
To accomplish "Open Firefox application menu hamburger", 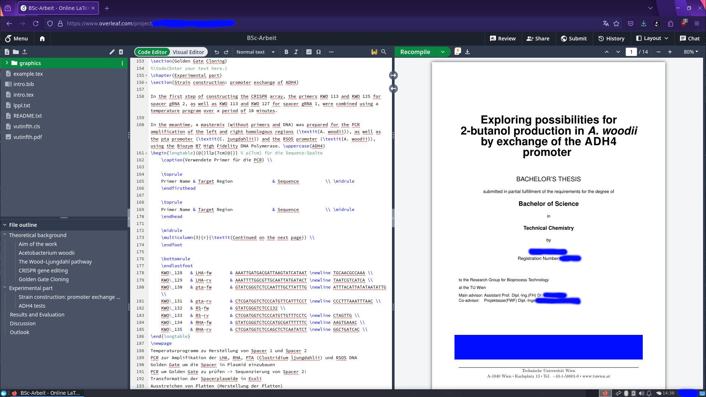I will pyautogui.click(x=696, y=24).
